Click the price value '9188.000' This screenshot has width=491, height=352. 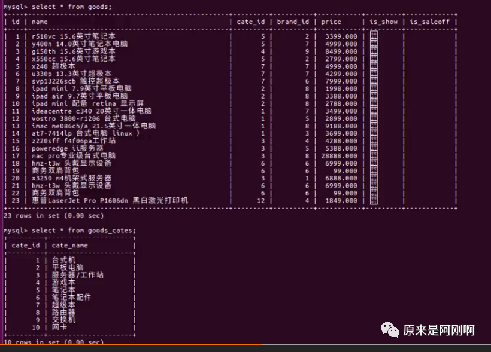[341, 126]
